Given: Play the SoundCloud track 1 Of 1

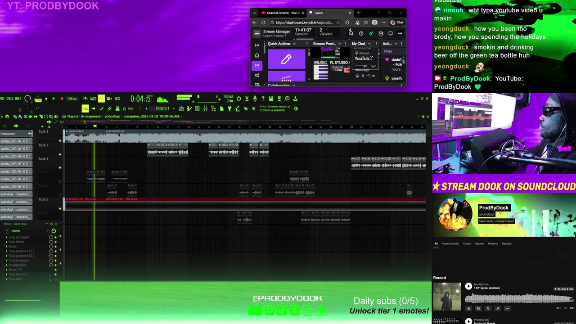Looking at the screenshot, I should coord(468,286).
